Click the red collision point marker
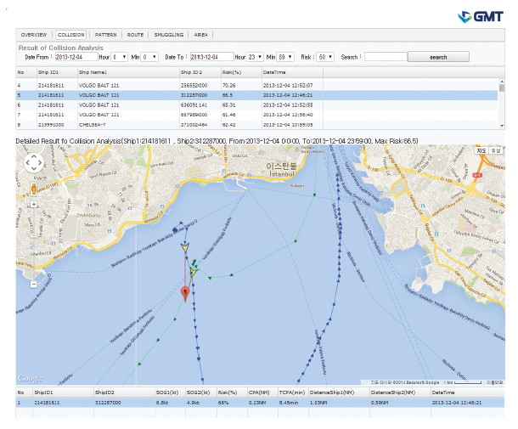The width and height of the screenshot is (518, 429). pyautogui.click(x=185, y=293)
